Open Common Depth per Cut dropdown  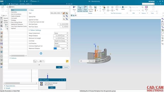61,46
